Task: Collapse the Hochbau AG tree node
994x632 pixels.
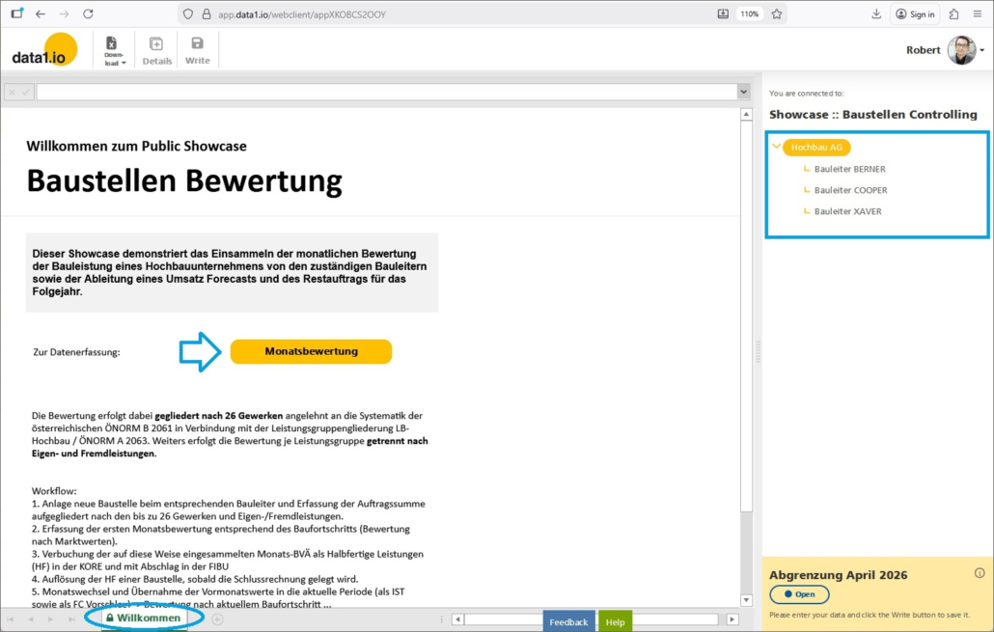Action: click(x=777, y=148)
